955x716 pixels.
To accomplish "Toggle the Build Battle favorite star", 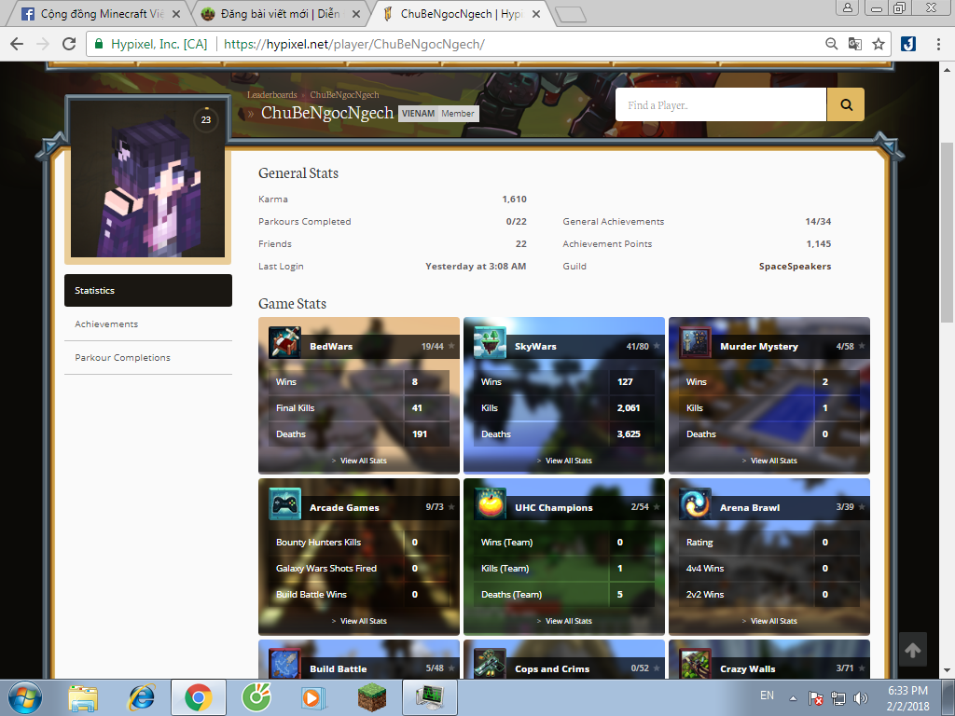I will (451, 668).
